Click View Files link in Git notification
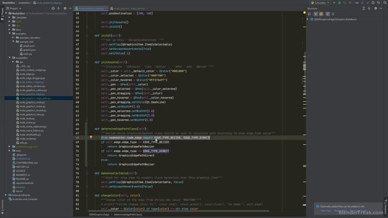The height and width of the screenshot is (218, 388). tap(326, 211)
